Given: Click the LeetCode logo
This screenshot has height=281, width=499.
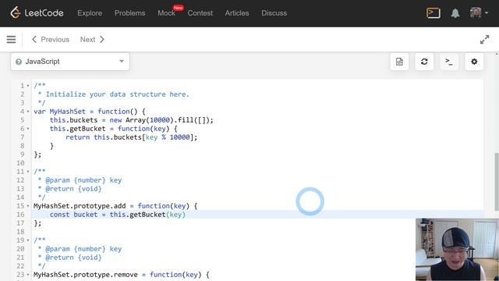Looking at the screenshot, I should 37,13.
